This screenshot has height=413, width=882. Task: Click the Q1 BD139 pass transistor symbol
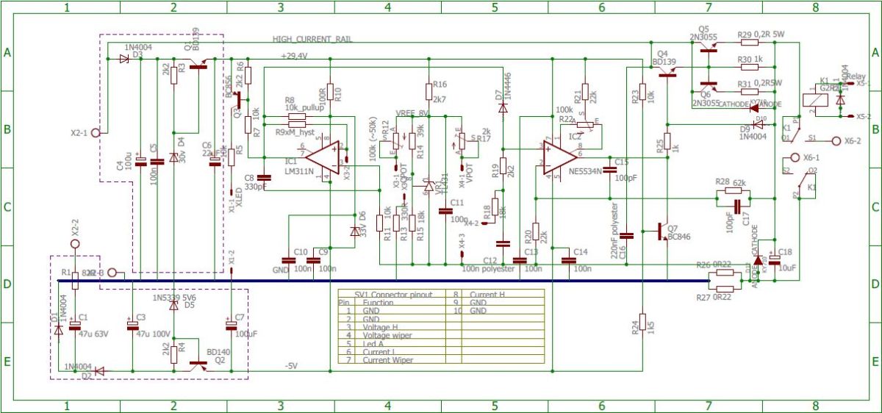click(x=198, y=64)
